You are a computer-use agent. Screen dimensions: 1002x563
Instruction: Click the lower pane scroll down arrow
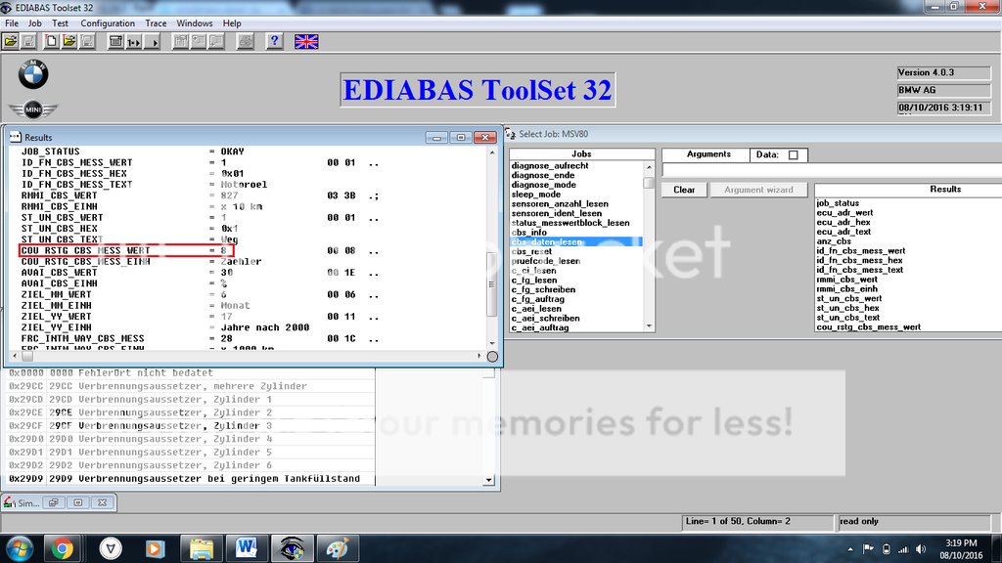pos(489,480)
